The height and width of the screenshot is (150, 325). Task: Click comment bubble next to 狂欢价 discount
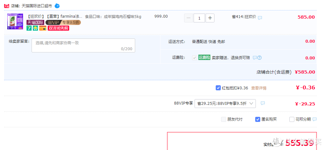tap(260, 18)
